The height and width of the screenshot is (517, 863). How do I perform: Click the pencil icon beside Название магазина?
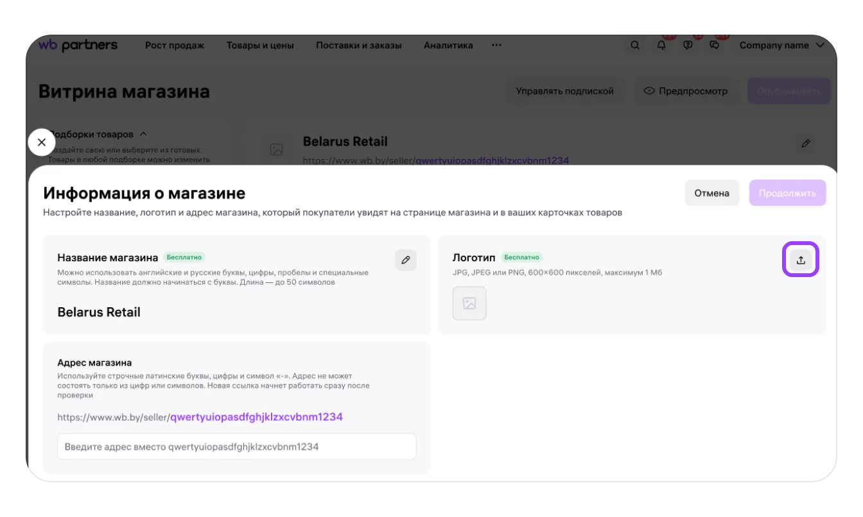click(x=405, y=260)
